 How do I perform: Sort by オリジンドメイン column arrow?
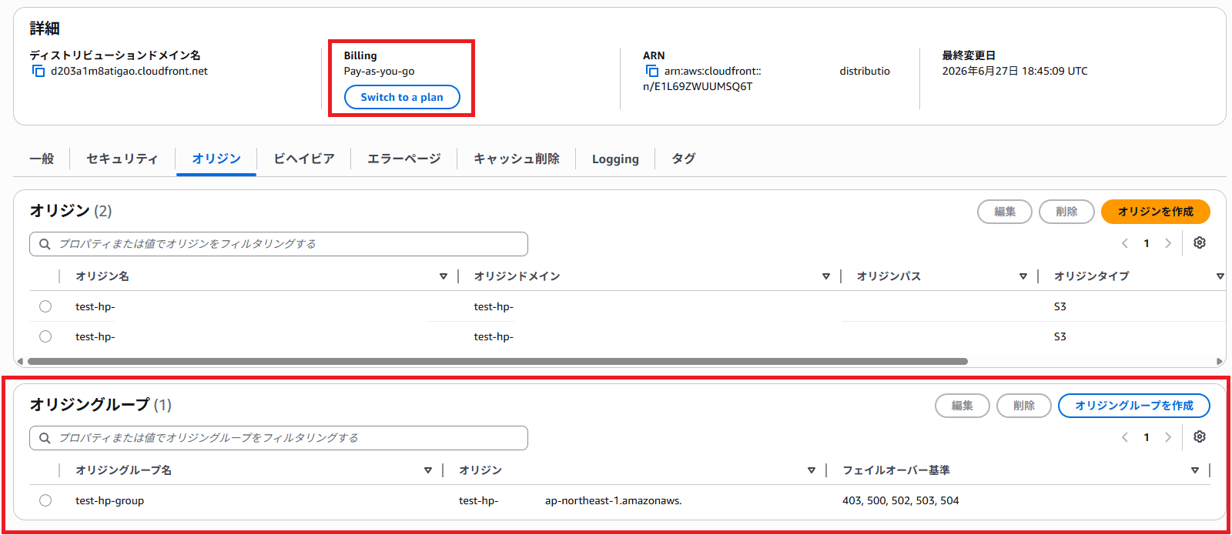826,276
